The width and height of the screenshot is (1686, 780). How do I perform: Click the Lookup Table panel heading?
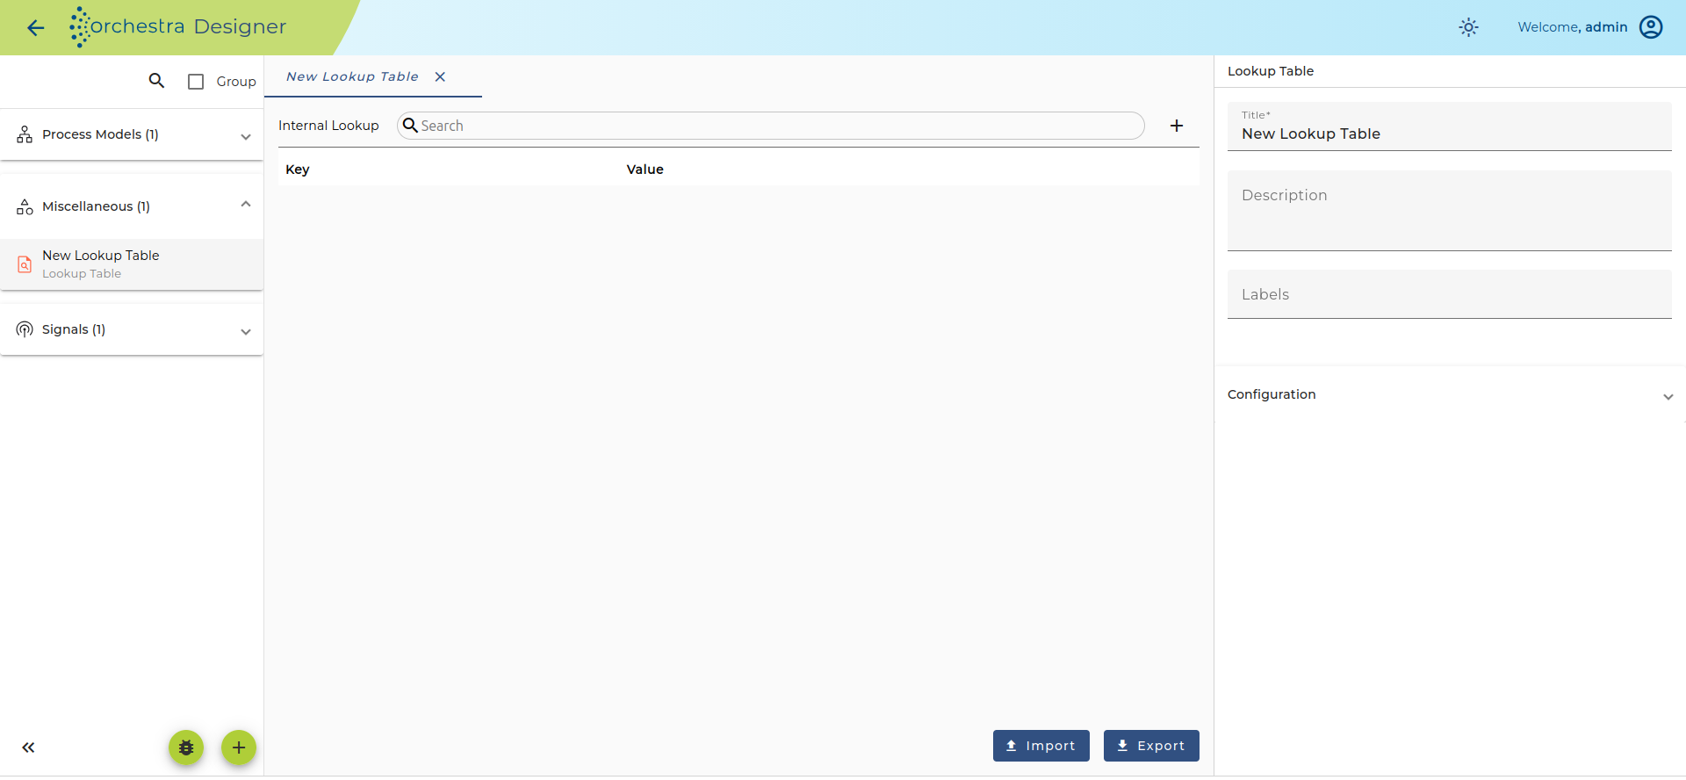tap(1271, 71)
